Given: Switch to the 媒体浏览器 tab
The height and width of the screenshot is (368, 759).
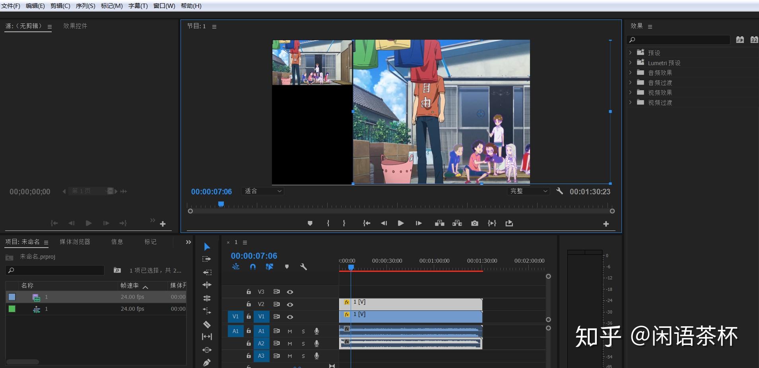Looking at the screenshot, I should (x=75, y=242).
